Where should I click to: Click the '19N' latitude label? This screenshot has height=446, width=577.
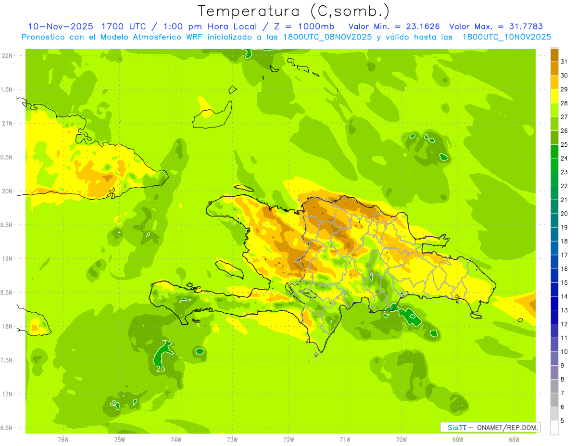pyautogui.click(x=7, y=259)
